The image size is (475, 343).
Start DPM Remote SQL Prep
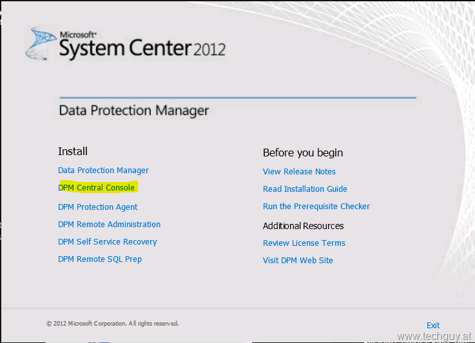click(100, 259)
